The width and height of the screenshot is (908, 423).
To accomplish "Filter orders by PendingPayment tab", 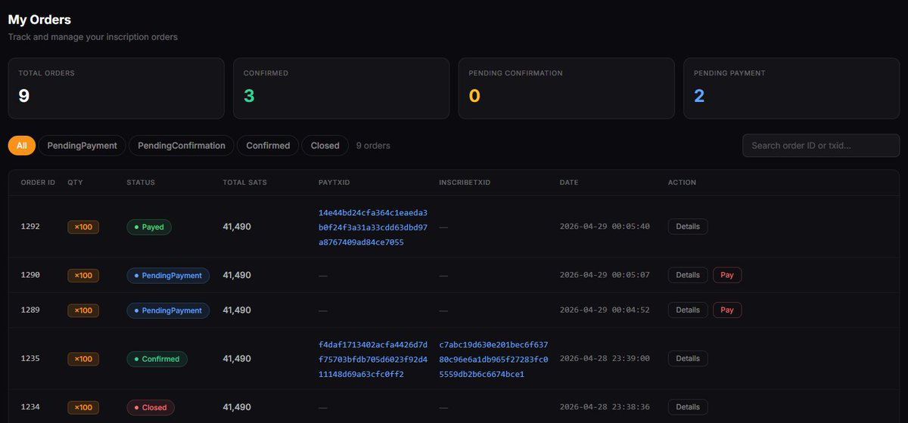I will (82, 146).
